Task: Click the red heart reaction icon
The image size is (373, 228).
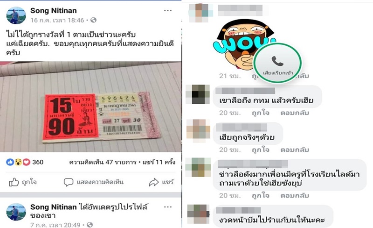Action: [27, 162]
